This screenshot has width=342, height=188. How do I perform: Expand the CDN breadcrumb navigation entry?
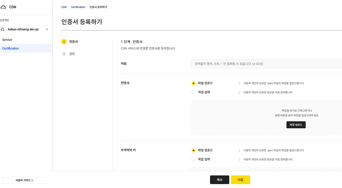point(64,7)
